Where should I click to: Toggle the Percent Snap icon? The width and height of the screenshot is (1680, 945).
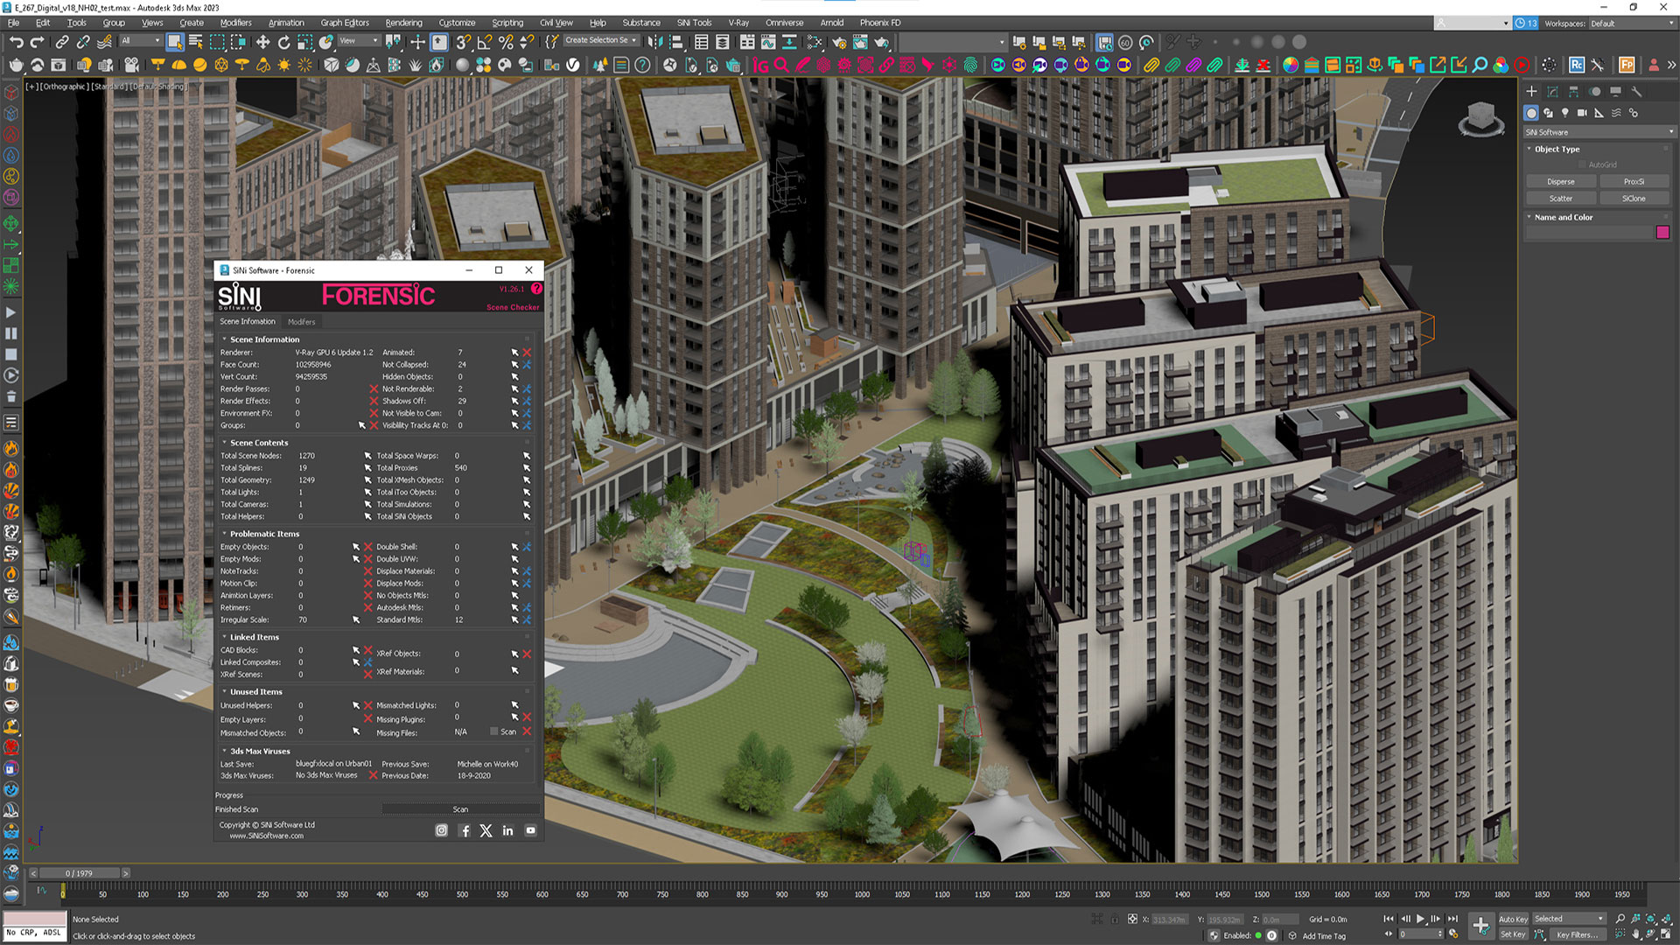tap(506, 41)
